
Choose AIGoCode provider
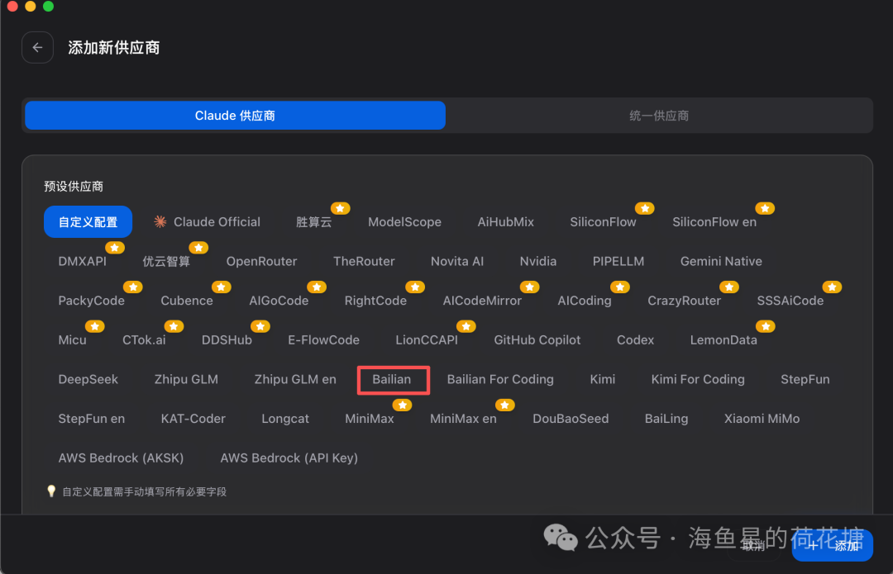279,301
